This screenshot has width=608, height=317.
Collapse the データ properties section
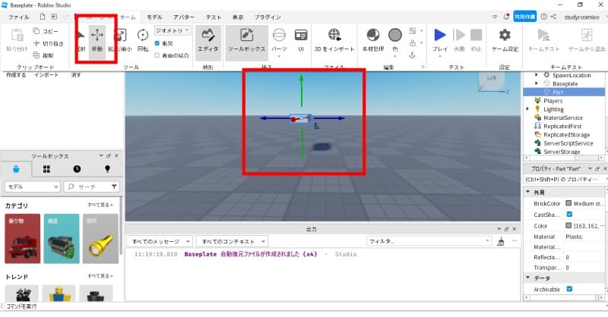click(527, 278)
